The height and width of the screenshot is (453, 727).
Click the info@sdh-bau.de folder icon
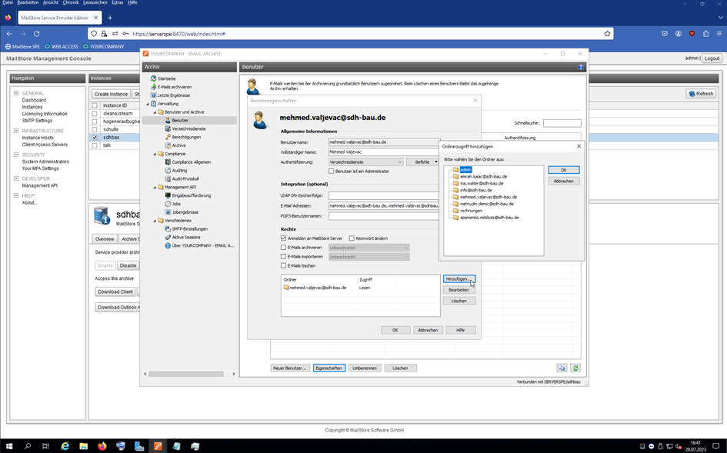click(x=455, y=190)
